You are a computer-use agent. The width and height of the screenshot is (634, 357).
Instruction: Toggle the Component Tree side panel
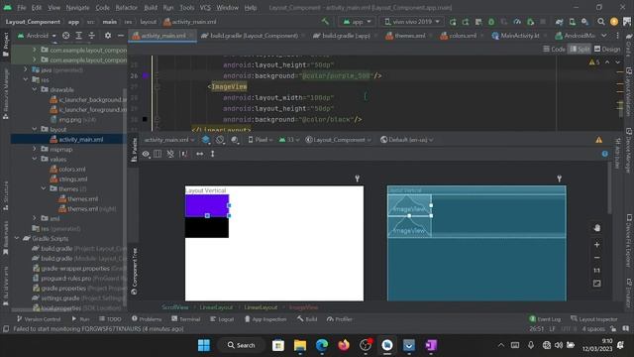[135, 271]
